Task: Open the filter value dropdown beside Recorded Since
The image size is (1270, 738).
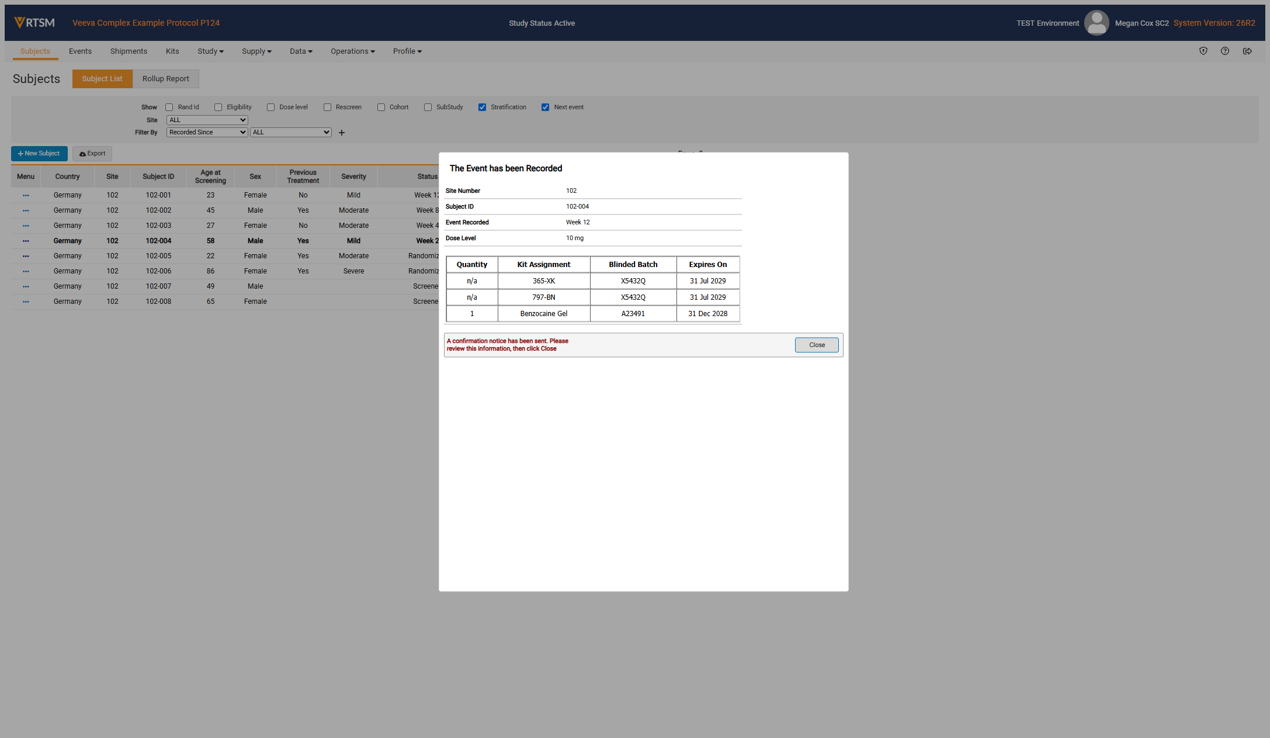Action: 290,132
